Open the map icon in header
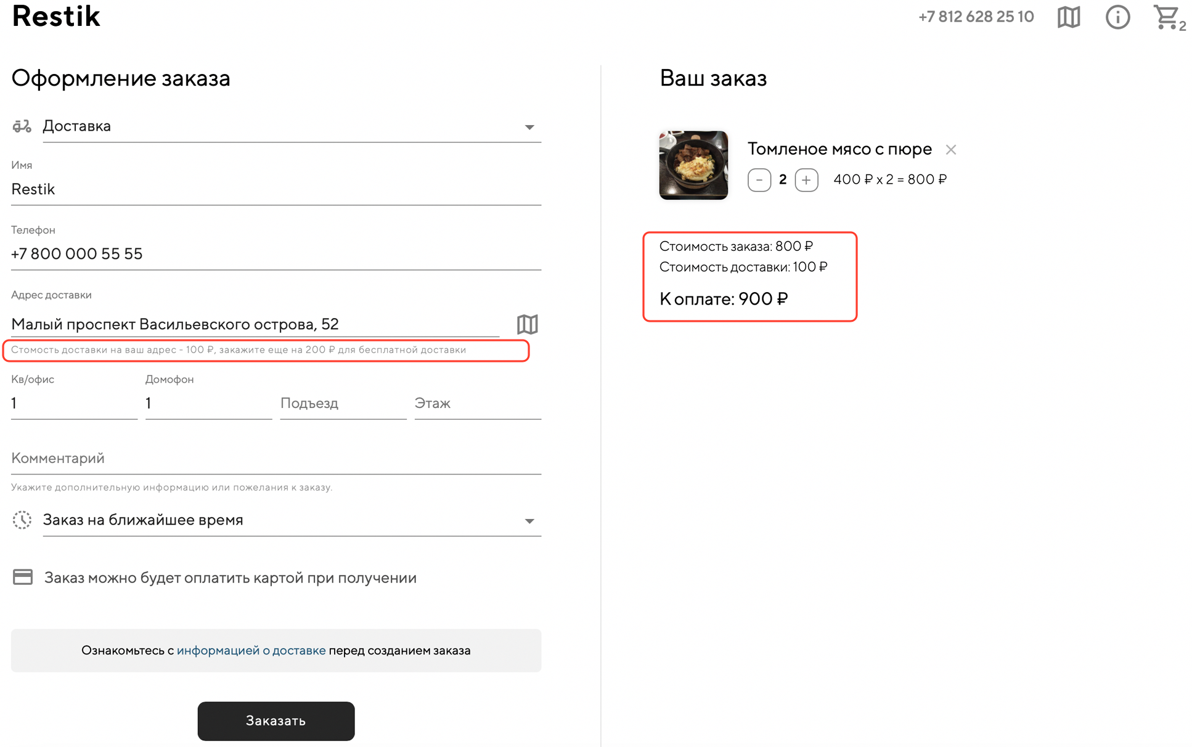Viewport: 1192px width, 747px height. [1069, 17]
